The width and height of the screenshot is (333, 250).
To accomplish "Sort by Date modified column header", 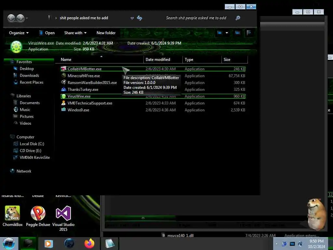I will point(163,60).
